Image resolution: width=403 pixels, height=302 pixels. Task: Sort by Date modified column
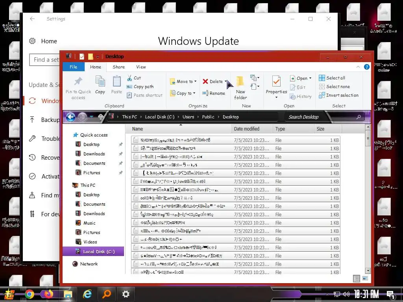(x=252, y=129)
